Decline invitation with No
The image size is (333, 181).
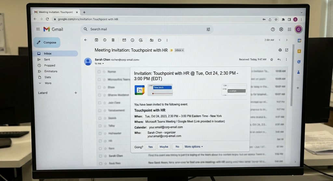(x=177, y=146)
